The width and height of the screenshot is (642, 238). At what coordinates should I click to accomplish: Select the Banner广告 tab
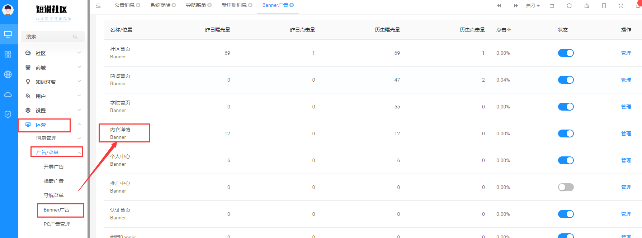275,5
